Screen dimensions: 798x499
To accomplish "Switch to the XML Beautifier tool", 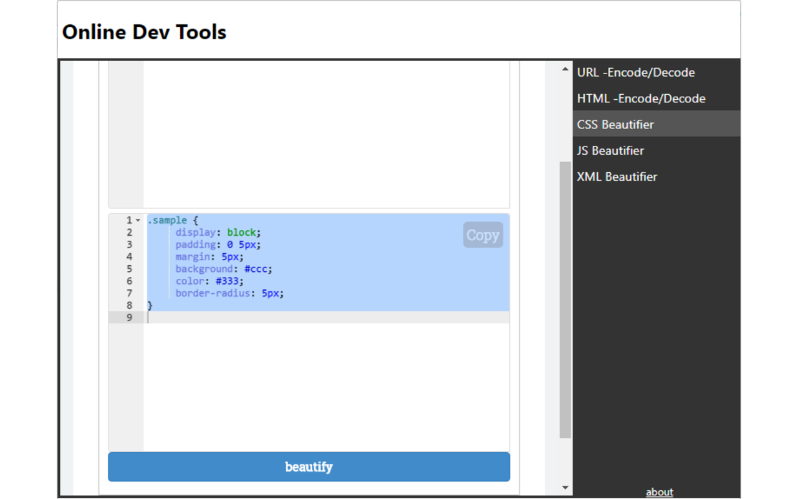I will tap(656, 177).
